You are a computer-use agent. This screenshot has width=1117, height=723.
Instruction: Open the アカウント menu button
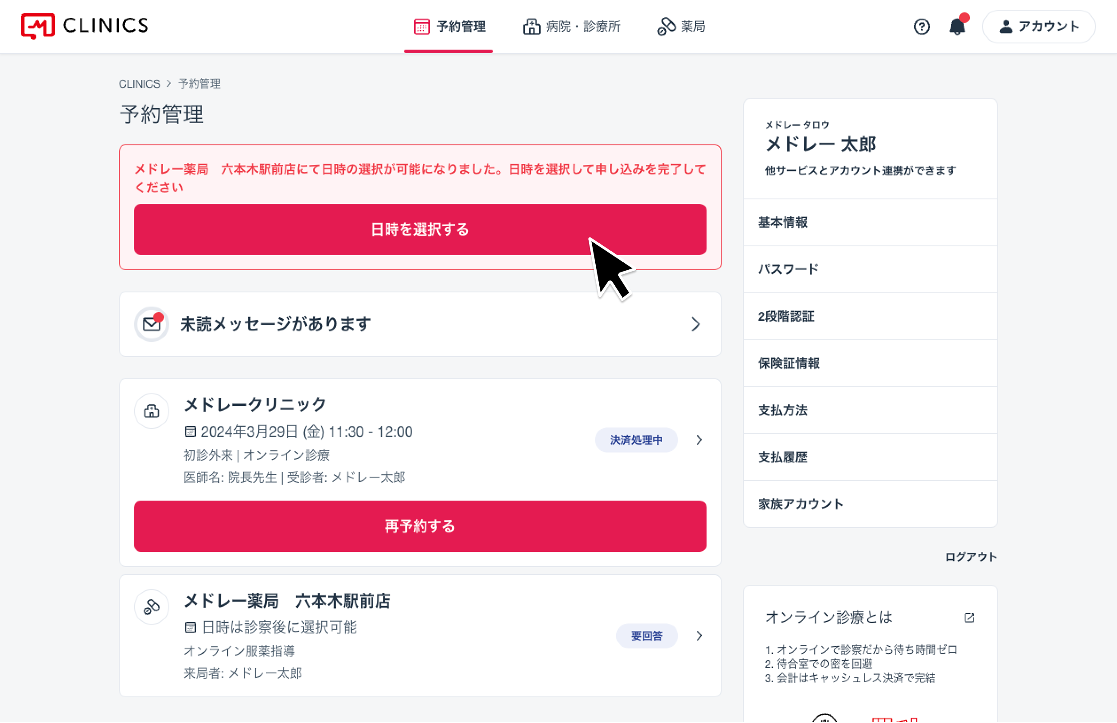click(1039, 27)
